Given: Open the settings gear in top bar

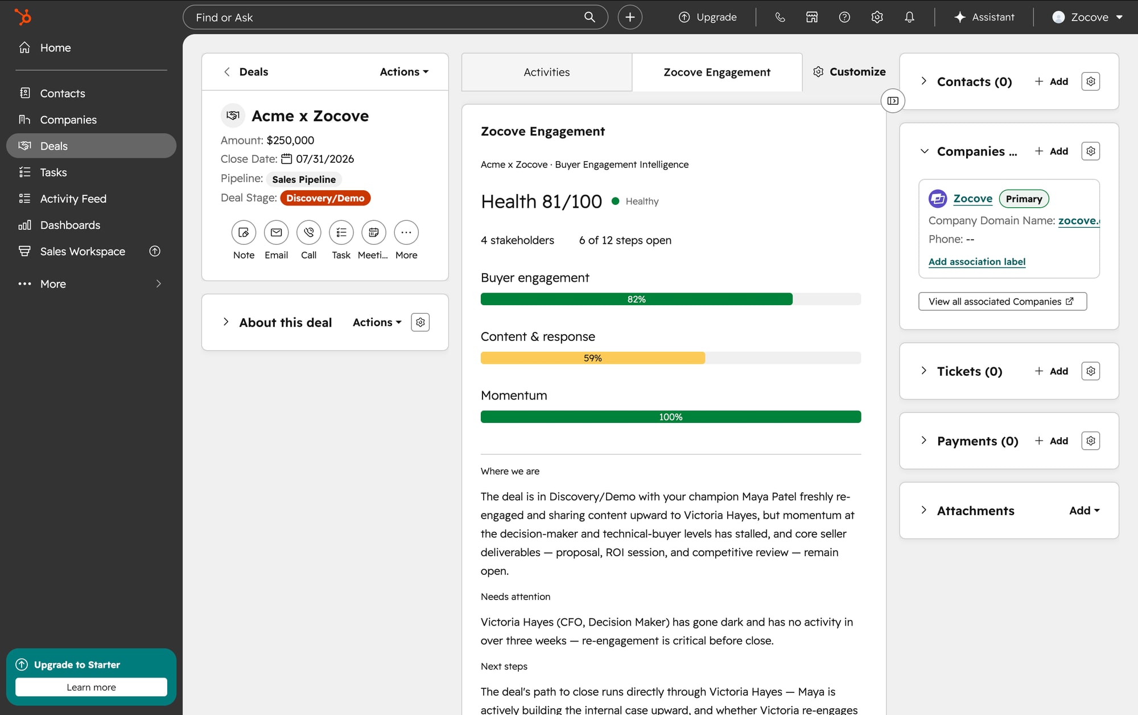Looking at the screenshot, I should pyautogui.click(x=877, y=17).
